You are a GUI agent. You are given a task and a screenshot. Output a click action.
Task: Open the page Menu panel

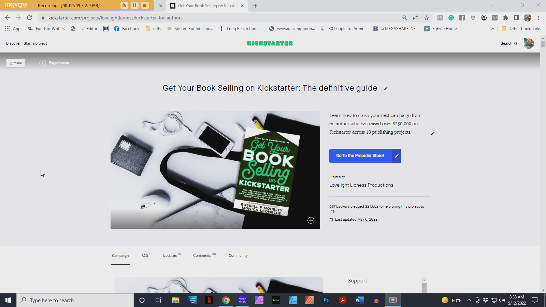click(15, 63)
